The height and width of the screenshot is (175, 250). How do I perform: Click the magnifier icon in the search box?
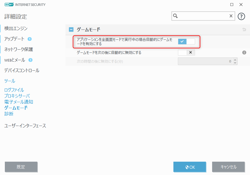pos(175,16)
